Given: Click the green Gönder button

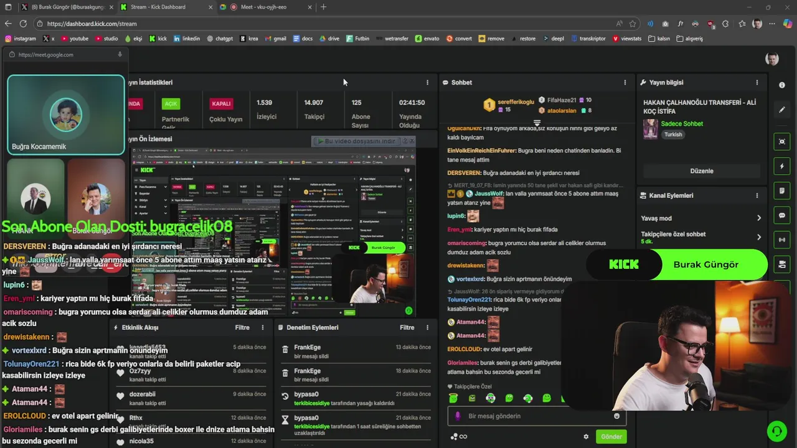Looking at the screenshot, I should pyautogui.click(x=611, y=436).
